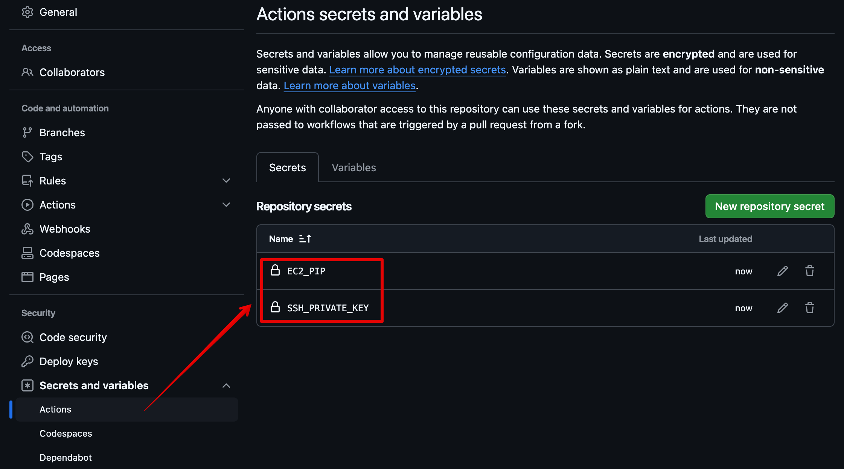Screen dimensions: 844x469
Task: Open Learn more about variables link
Action: 349,85
